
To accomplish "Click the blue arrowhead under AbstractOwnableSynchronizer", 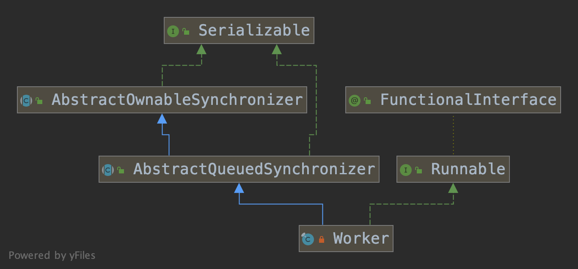I will tap(162, 119).
